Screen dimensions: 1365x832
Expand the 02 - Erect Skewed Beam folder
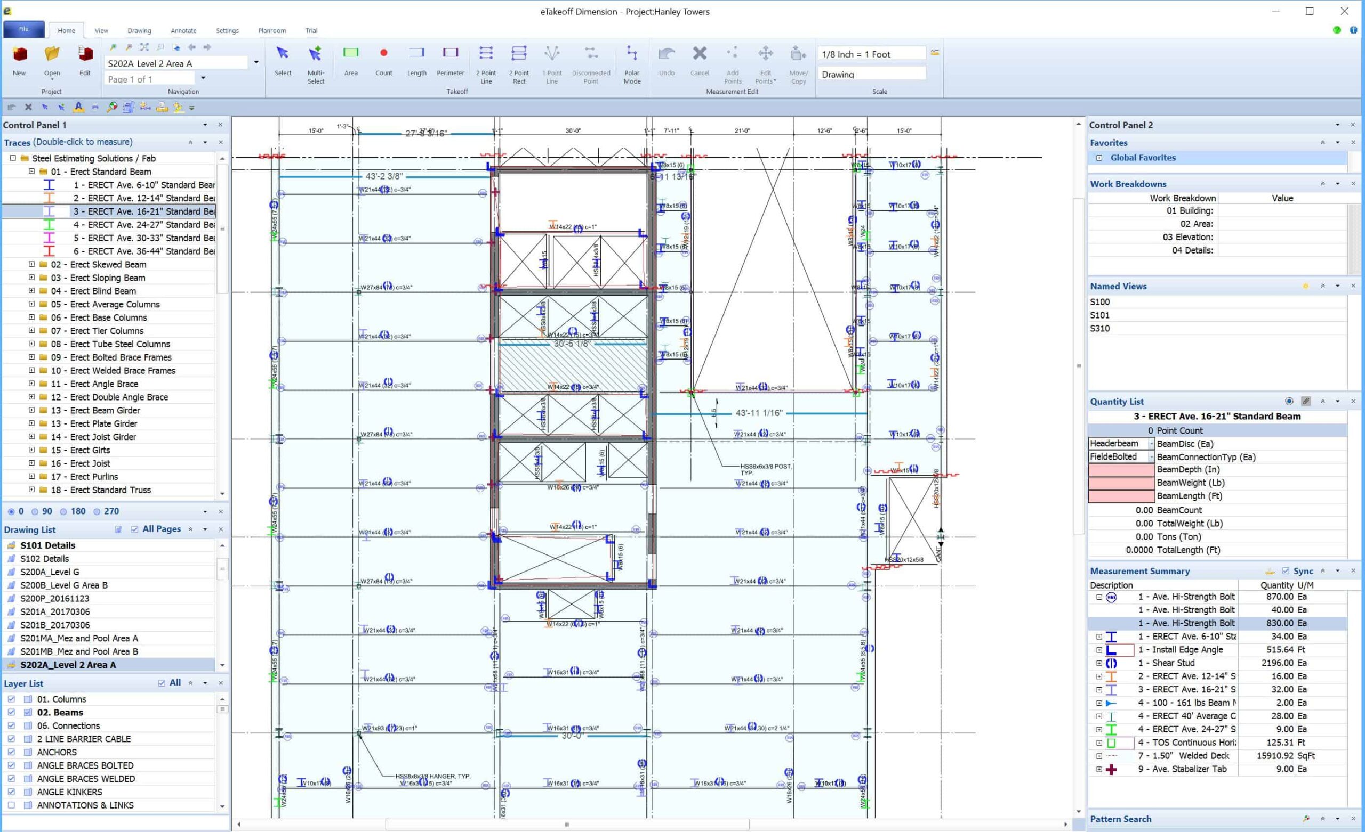31,265
